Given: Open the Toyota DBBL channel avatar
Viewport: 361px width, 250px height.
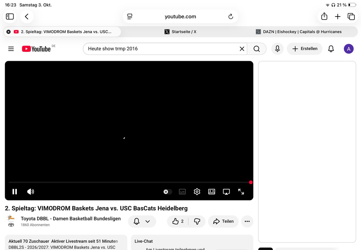Looking at the screenshot, I should tap(11, 221).
